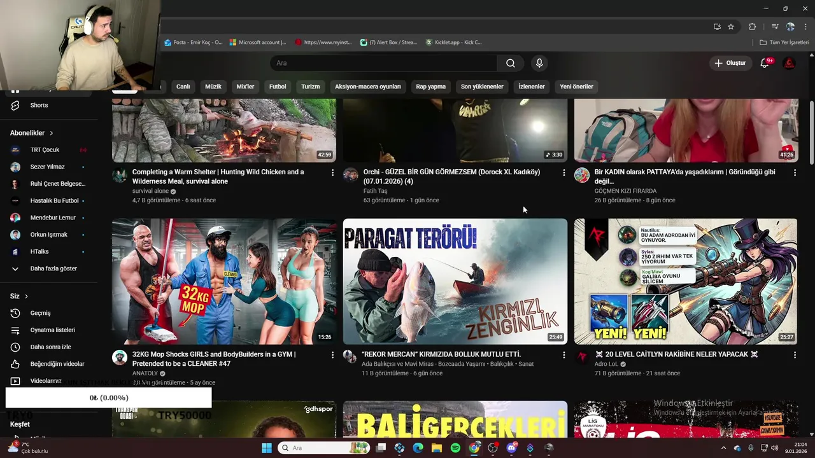The image size is (815, 458).
Task: Select the Futbol filter chip
Action: [278, 87]
